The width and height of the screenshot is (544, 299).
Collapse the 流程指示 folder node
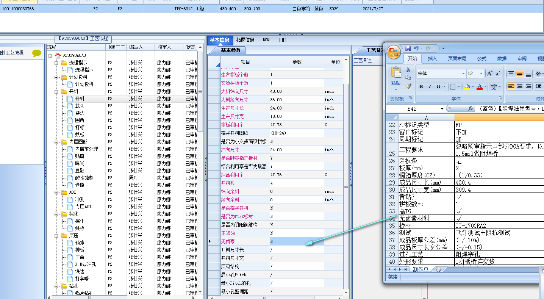pos(56,63)
